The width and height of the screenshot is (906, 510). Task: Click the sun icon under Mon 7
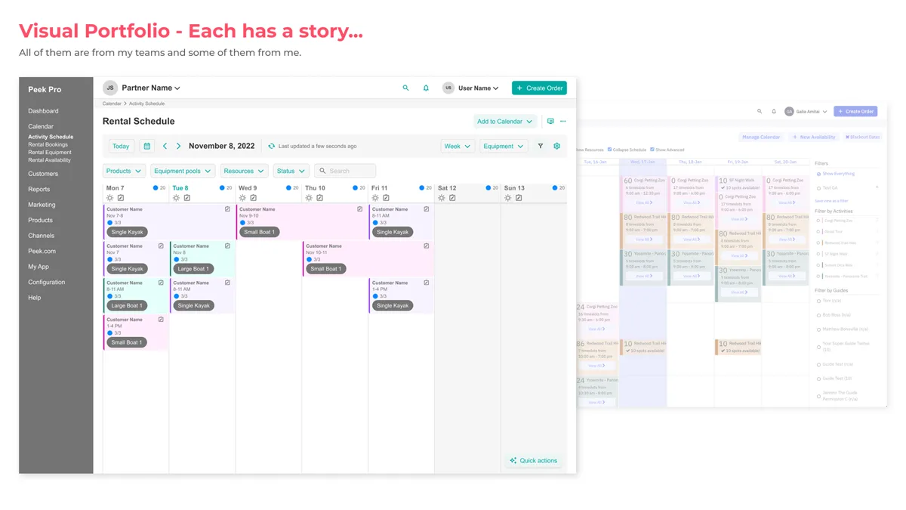click(110, 198)
